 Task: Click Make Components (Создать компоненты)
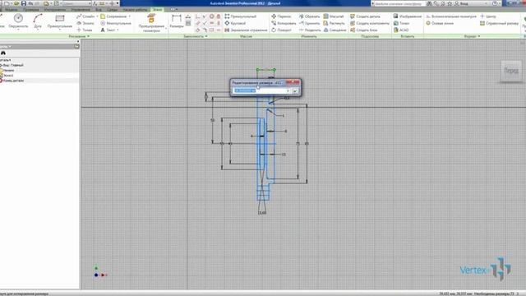(x=370, y=23)
